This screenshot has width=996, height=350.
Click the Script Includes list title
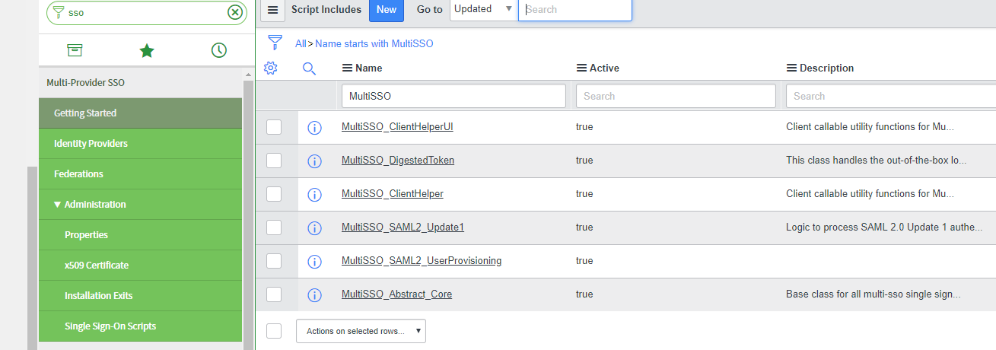tap(326, 10)
